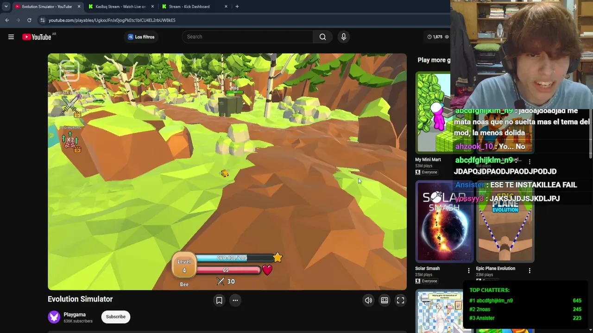Open the My Mini Mart thumbnail
The height and width of the screenshot is (333, 593).
[433, 112]
